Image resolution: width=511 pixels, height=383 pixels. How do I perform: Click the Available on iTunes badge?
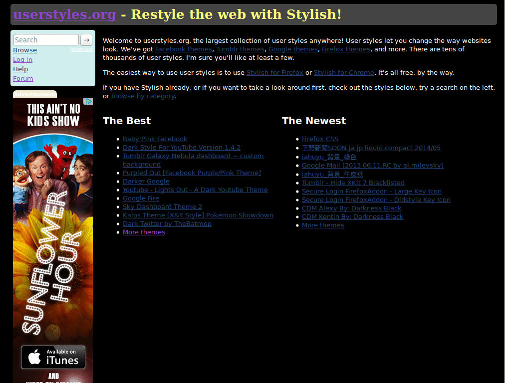[53, 357]
